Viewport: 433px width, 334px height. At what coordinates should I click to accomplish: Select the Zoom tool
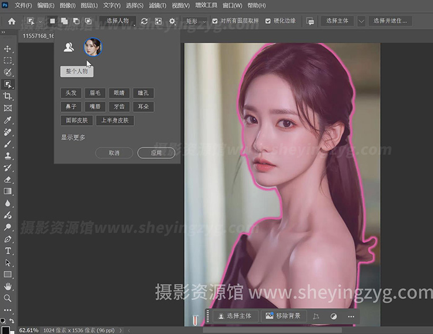tap(8, 298)
